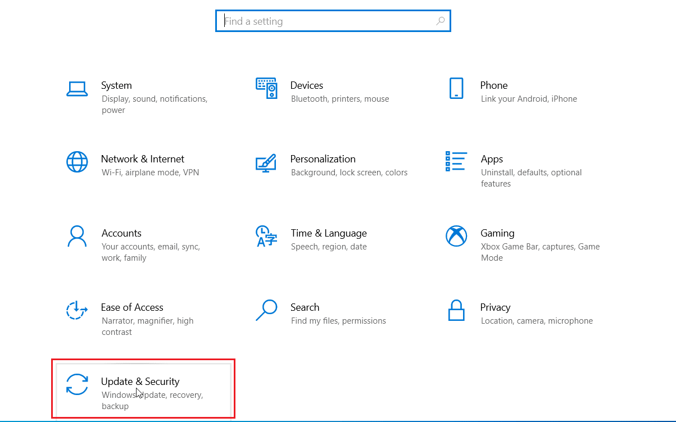676x422 pixels.
Task: Click the Ease of Access icon
Action: coord(77,310)
